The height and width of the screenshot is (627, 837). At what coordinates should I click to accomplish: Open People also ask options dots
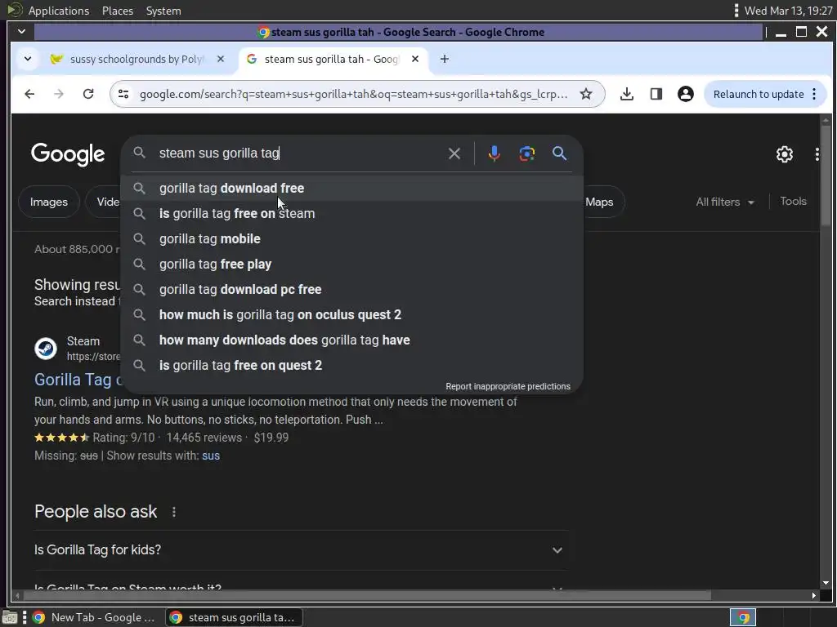tap(174, 512)
